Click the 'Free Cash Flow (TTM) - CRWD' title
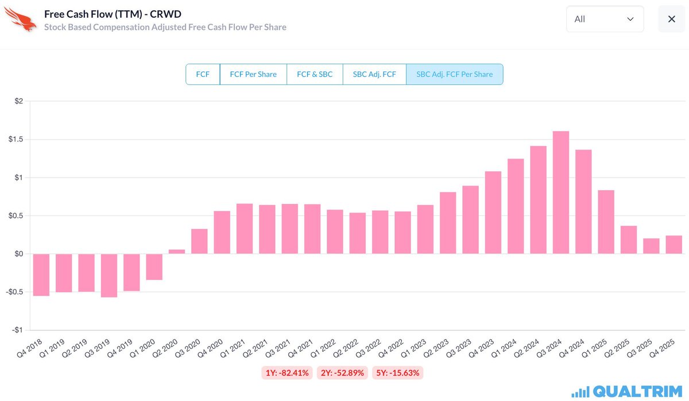This screenshot has width=689, height=401. click(113, 14)
